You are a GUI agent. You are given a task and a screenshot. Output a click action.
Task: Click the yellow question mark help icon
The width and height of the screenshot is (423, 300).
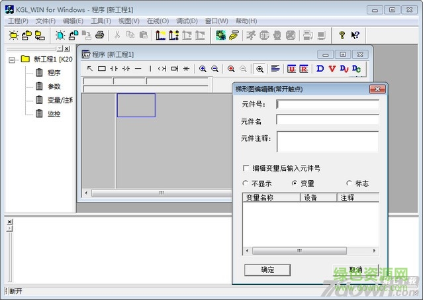342,35
